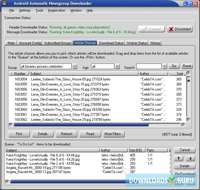Open the Search history dropdown arrow
Screen dimensions: 200x190
pyautogui.click(x=165, y=66)
